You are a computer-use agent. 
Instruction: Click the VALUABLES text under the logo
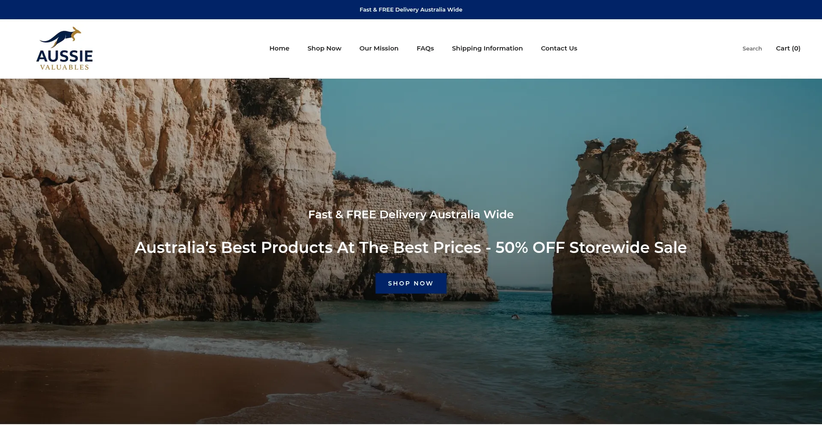(64, 67)
